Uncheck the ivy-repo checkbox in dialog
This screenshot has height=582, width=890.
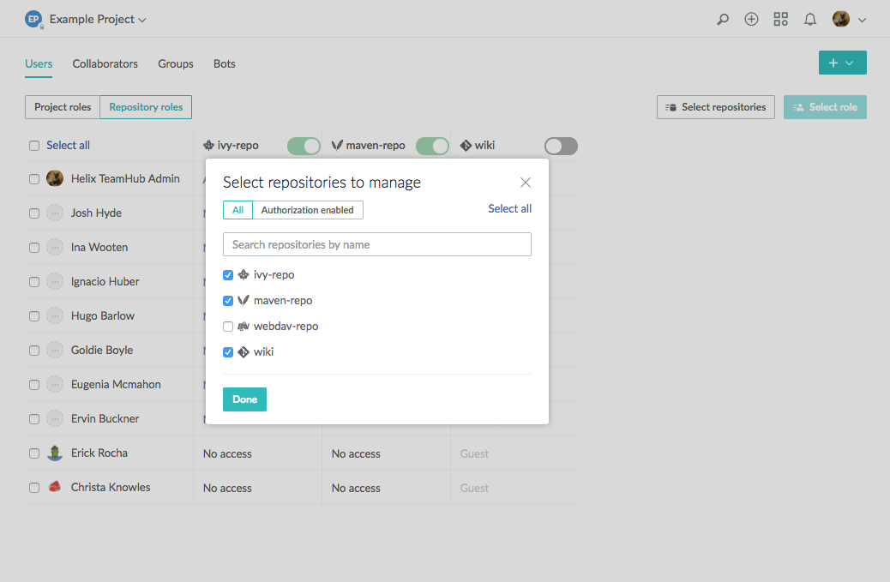click(x=228, y=275)
